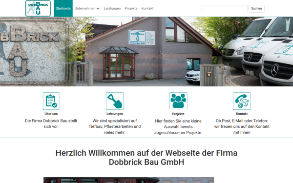
Task: Click the clipboard checklist icon for Über uns
Action: click(51, 101)
